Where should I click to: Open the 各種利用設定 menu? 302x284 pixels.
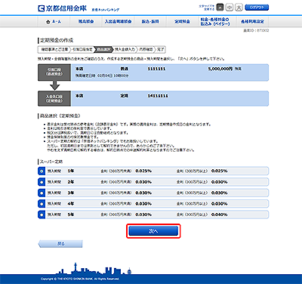pos(252,22)
